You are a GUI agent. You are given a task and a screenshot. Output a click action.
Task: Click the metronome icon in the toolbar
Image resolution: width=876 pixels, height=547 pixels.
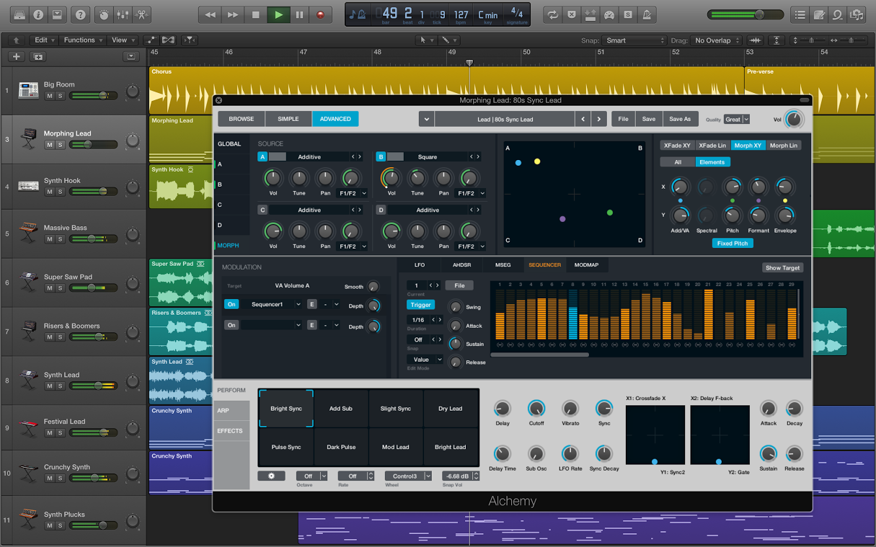pyautogui.click(x=646, y=14)
